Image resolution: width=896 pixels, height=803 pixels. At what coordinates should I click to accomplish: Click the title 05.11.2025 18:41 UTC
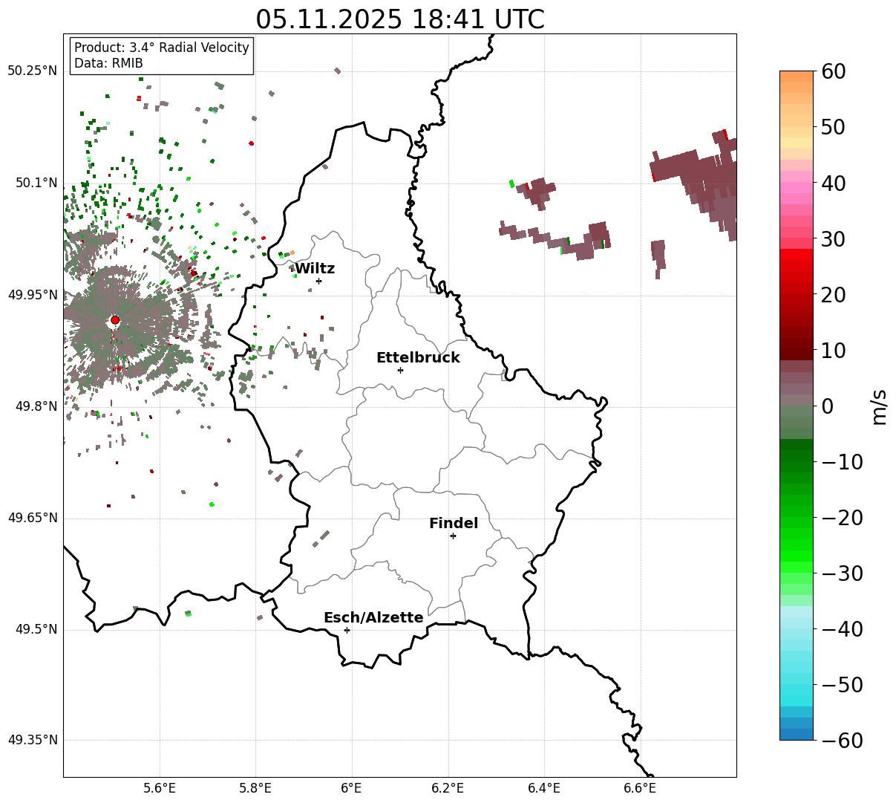(x=400, y=19)
